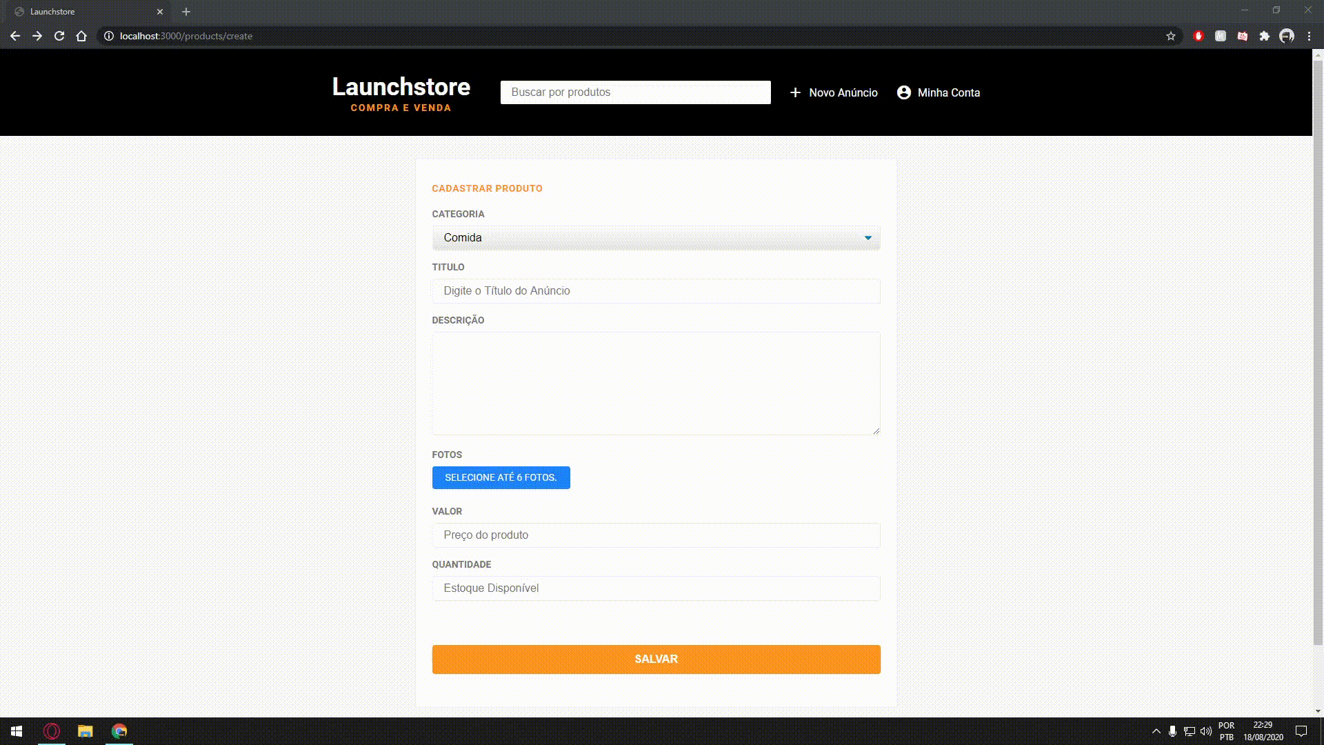The width and height of the screenshot is (1324, 745).
Task: Open the Chrome extensions puzzle icon
Action: (x=1265, y=36)
